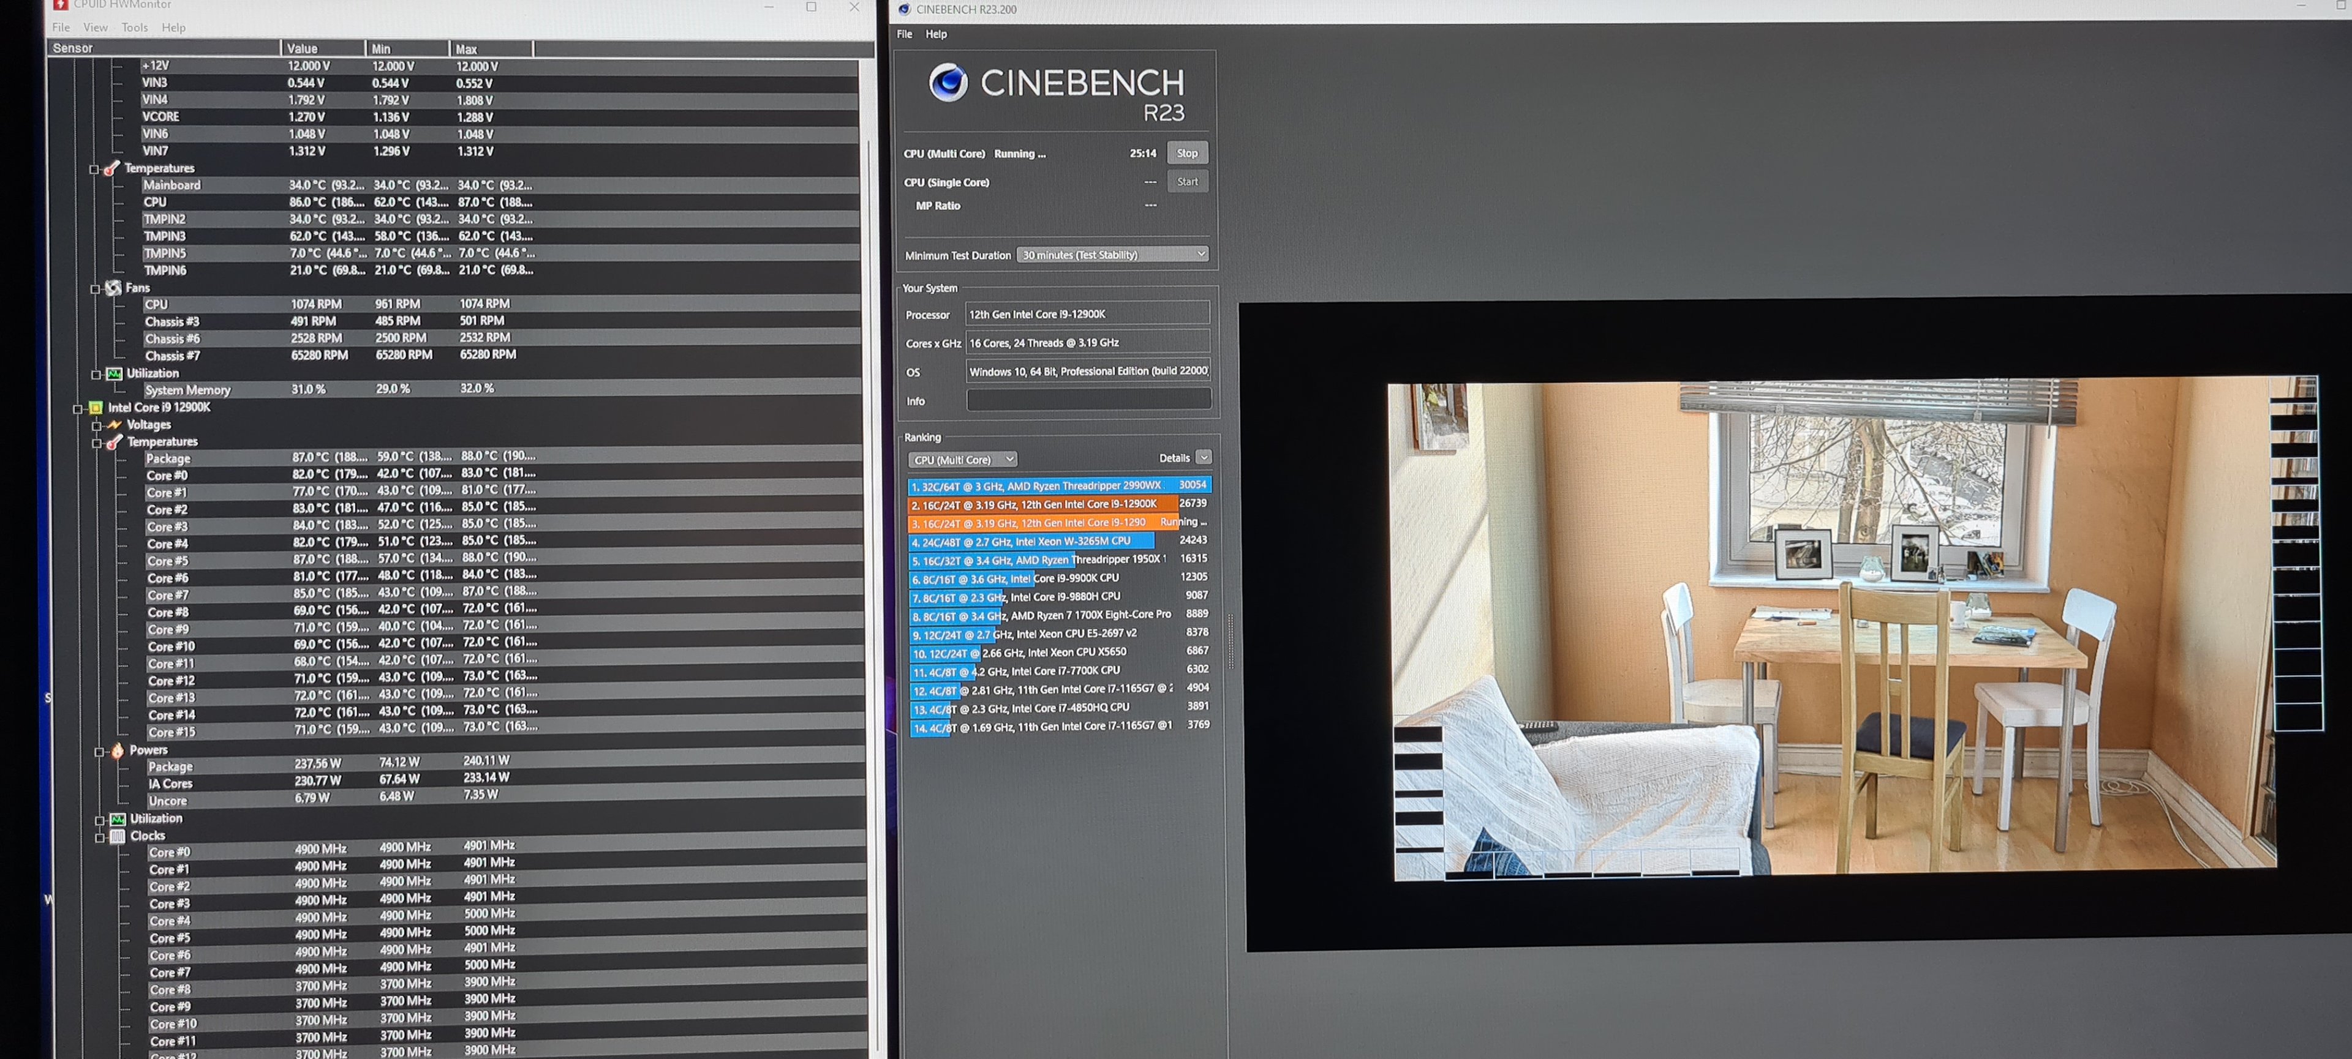Stop the running Multi Core test
2352x1059 pixels.
pyautogui.click(x=1186, y=153)
